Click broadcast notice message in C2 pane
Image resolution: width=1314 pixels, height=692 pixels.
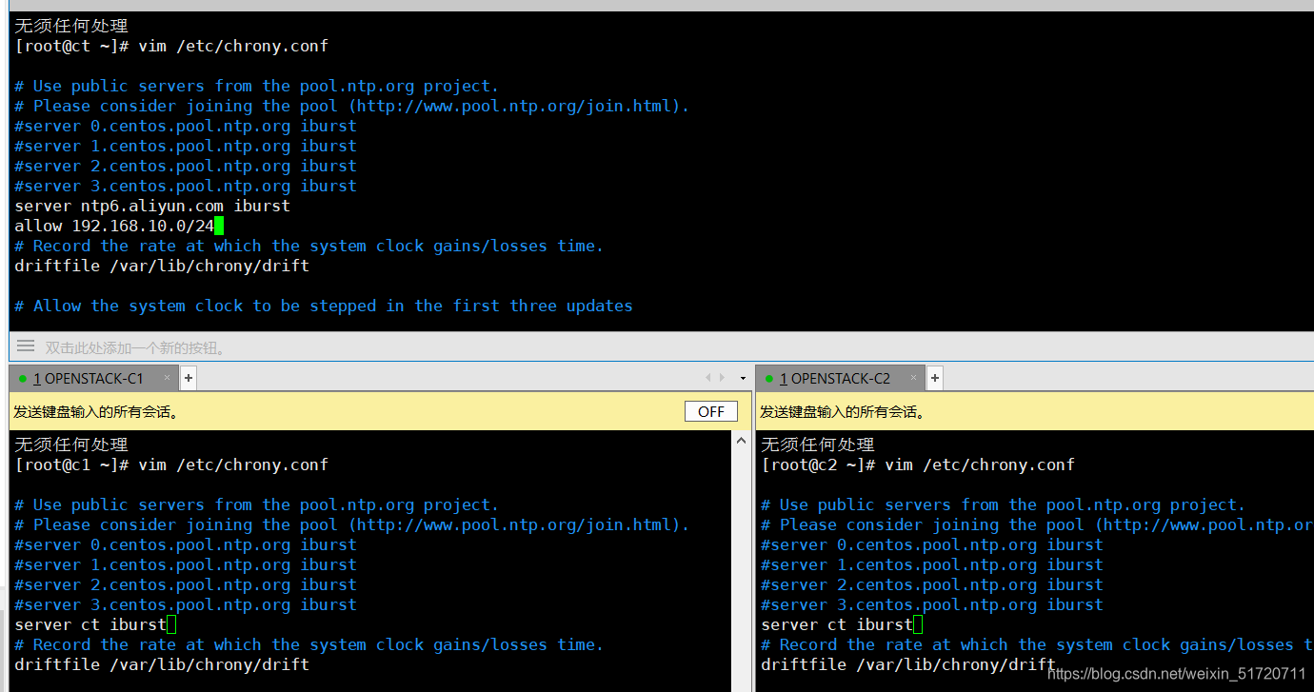click(x=842, y=412)
